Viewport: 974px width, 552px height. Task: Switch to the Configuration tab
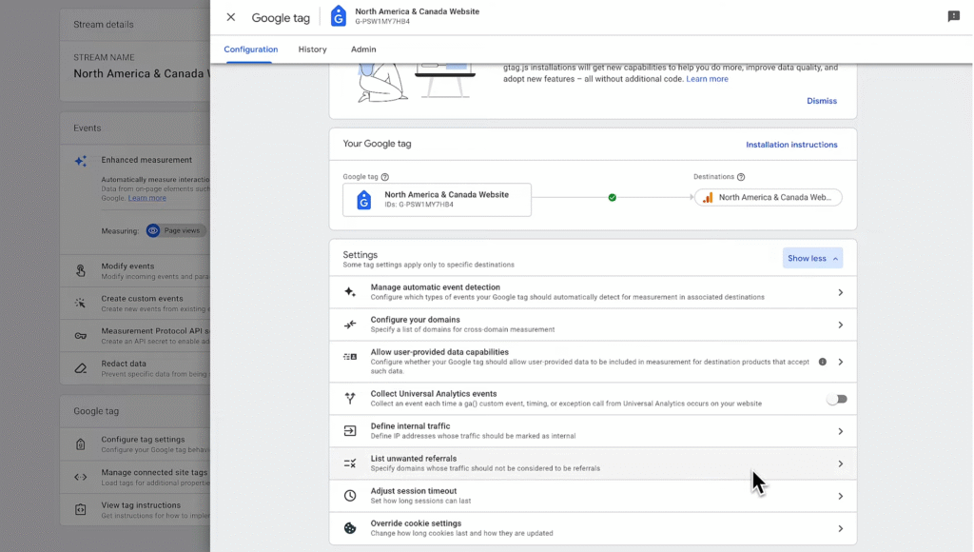[x=251, y=49]
